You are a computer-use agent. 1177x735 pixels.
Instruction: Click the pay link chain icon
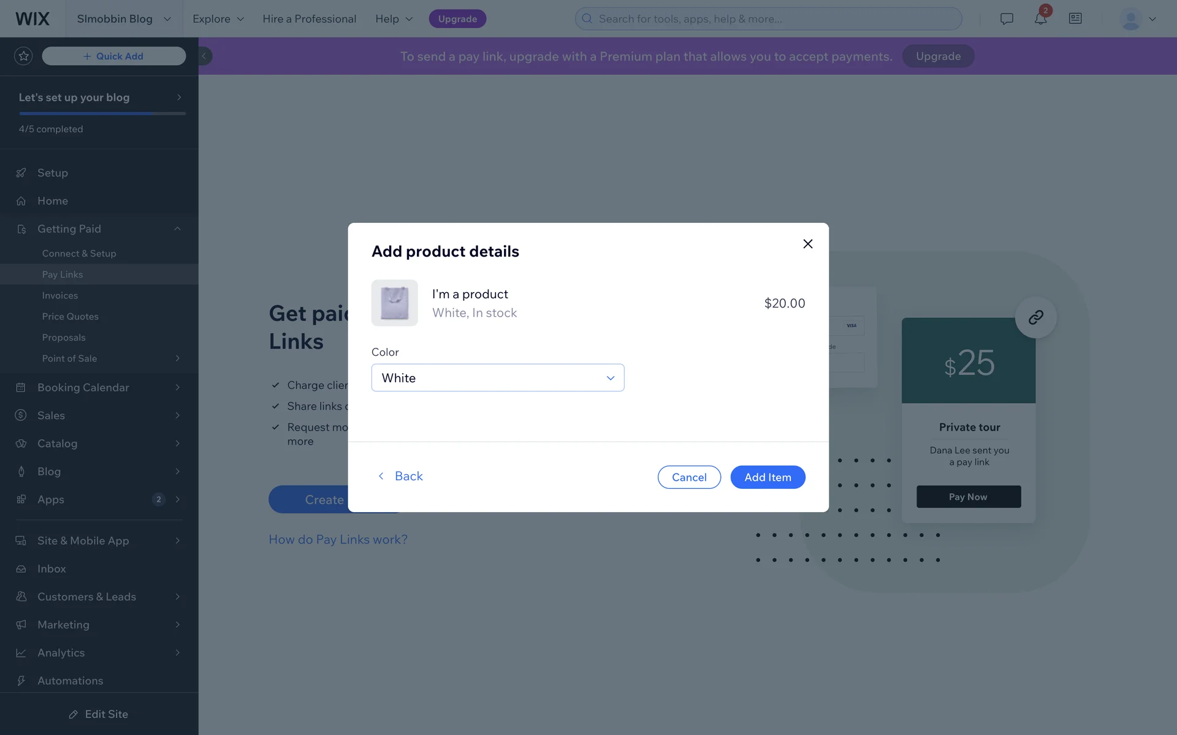coord(1035,317)
